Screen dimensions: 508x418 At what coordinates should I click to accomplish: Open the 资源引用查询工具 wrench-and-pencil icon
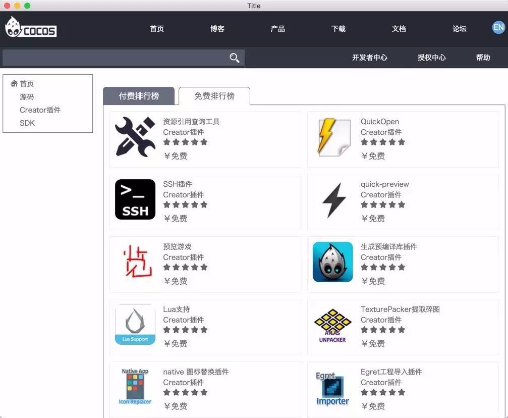135,137
